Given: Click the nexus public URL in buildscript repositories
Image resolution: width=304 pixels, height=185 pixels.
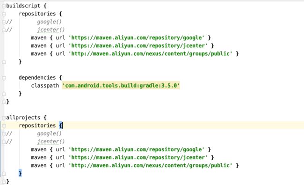Looking at the screenshot, I should click(x=151, y=53).
